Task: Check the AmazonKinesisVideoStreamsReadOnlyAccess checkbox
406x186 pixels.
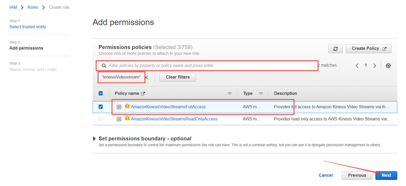Action: [101, 119]
